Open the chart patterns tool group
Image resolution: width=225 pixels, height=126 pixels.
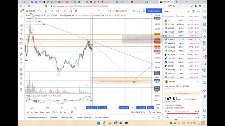click(x=21, y=39)
